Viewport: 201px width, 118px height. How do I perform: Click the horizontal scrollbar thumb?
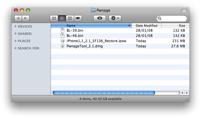coord(104,93)
